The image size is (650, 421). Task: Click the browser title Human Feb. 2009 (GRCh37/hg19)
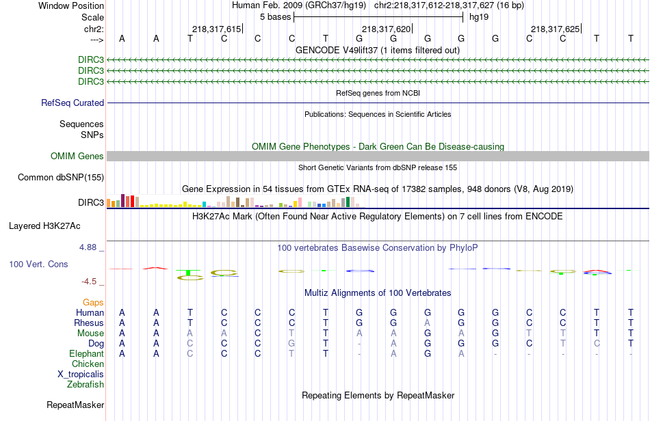coord(299,5)
